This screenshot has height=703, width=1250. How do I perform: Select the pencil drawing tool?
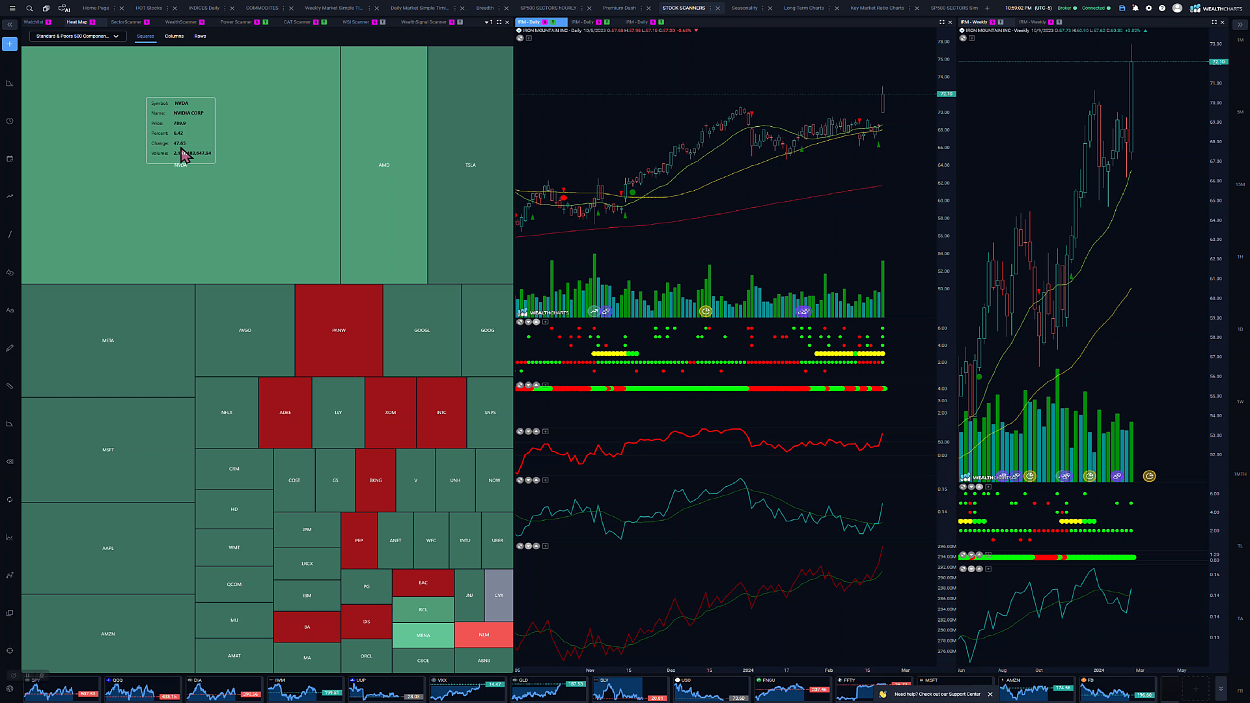pyautogui.click(x=10, y=348)
